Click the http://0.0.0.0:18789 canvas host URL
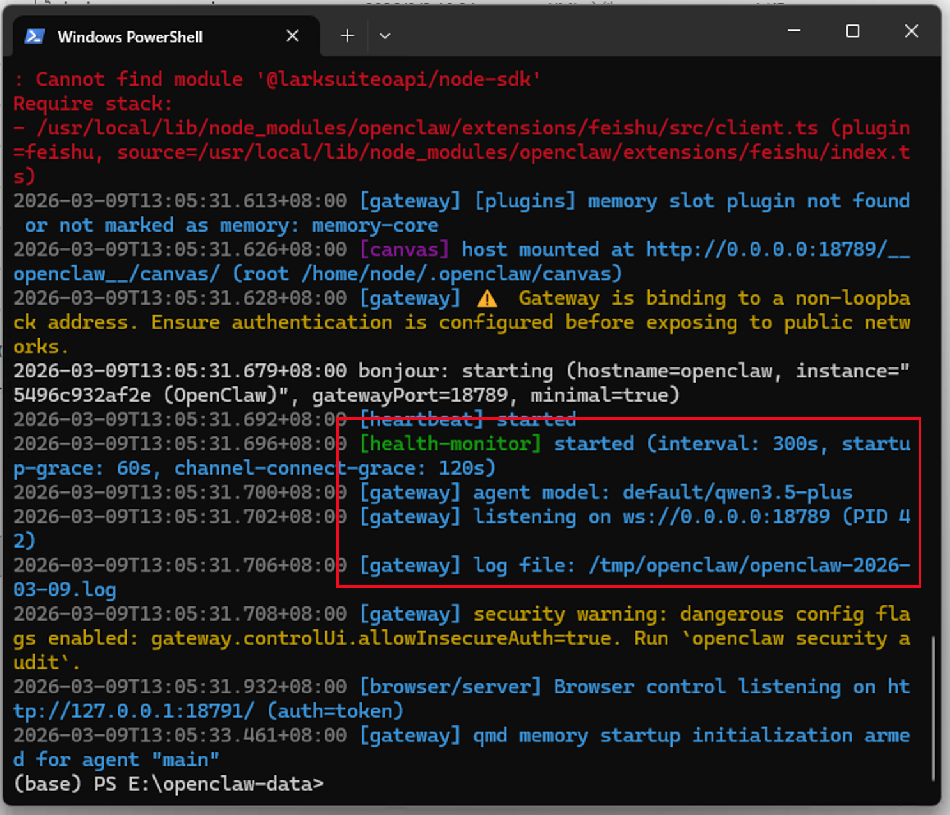950x815 pixels. click(766, 249)
